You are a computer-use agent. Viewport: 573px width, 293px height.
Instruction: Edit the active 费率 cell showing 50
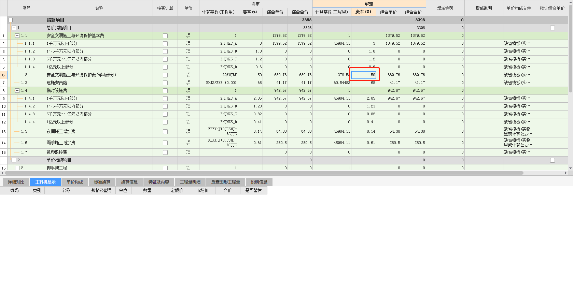coord(364,75)
